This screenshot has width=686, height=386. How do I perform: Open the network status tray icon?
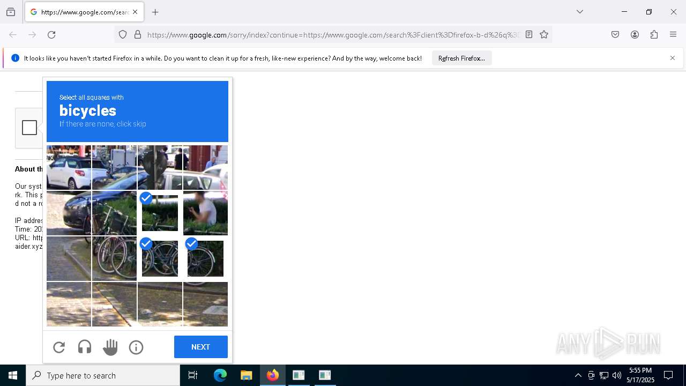click(604, 375)
